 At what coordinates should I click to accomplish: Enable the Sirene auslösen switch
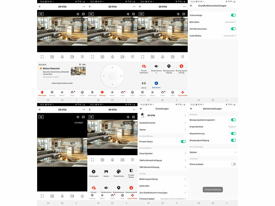233,164
